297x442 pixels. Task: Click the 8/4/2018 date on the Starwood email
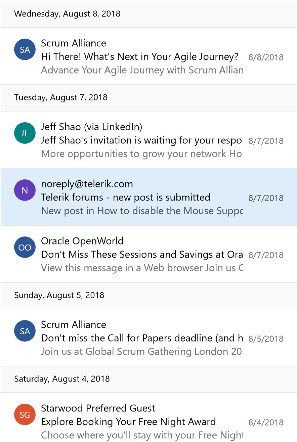coord(266,423)
